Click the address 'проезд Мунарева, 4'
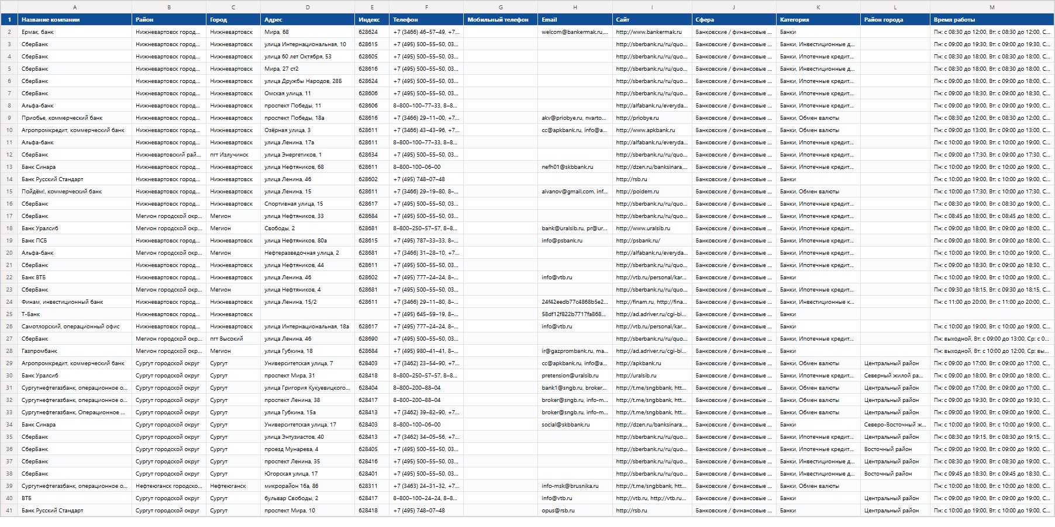This screenshot has width=1055, height=527. tap(308, 449)
